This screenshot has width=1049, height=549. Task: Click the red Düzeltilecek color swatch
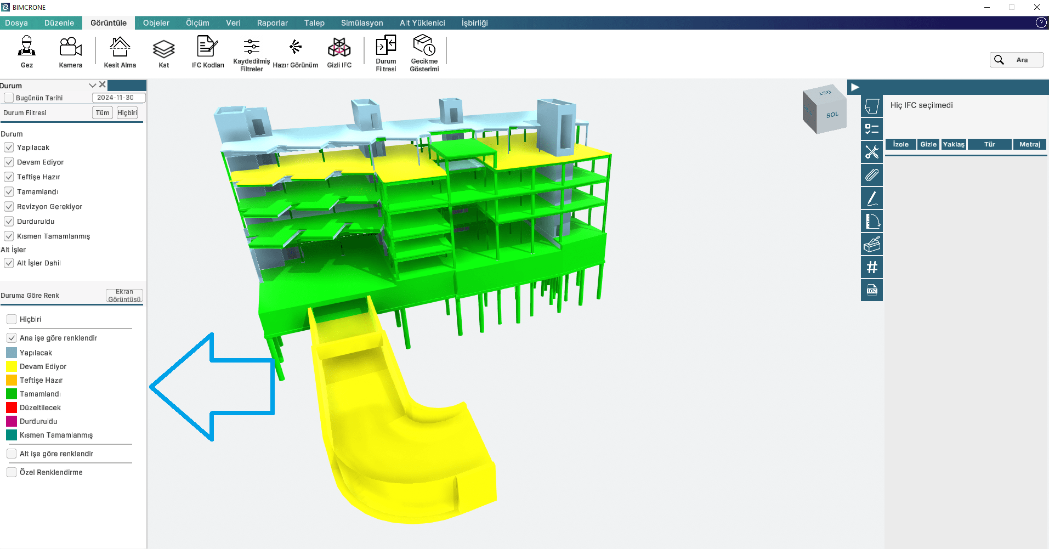[x=12, y=407]
